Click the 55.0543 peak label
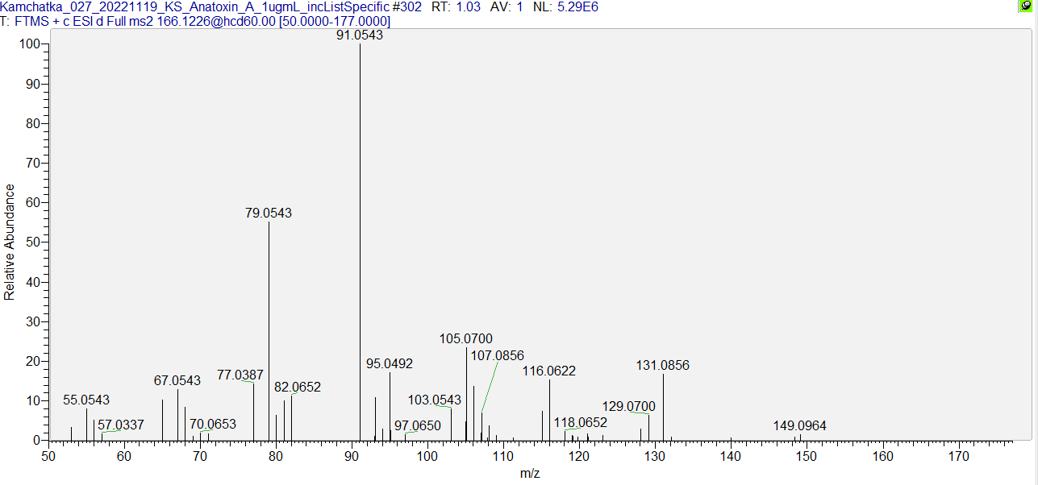Viewport: 1038px width, 485px height. (x=86, y=400)
